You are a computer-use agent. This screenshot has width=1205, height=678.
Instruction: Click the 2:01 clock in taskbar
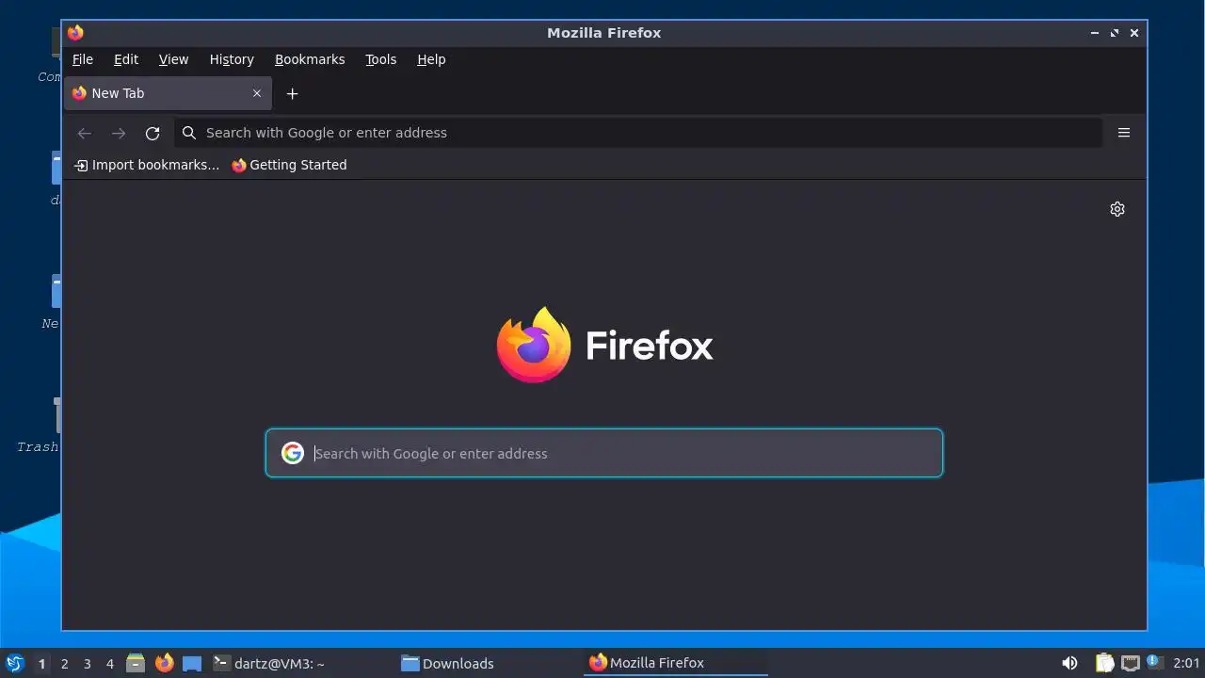pyautogui.click(x=1186, y=663)
